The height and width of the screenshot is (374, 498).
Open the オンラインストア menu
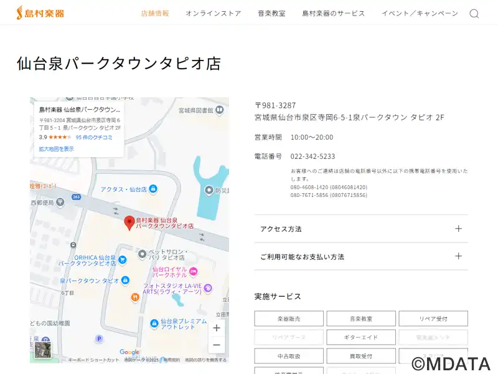pos(214,13)
